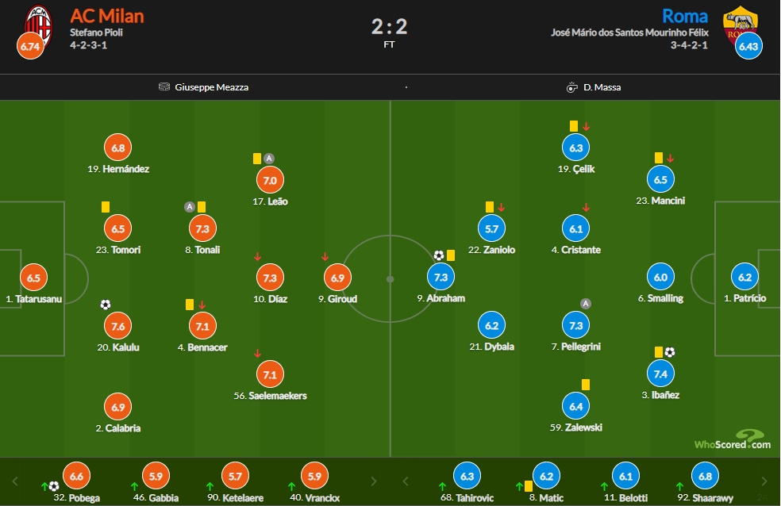The height and width of the screenshot is (506, 781).
Task: Click the yellow card icon above Zalewski
Action: [x=586, y=385]
